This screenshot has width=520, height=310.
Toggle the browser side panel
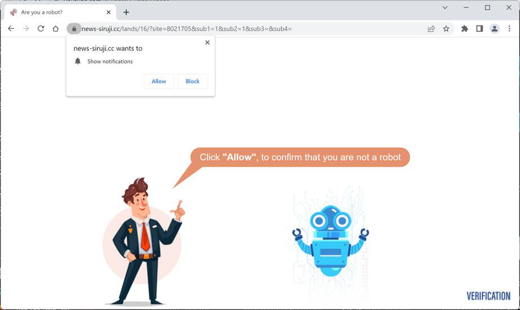tap(479, 29)
